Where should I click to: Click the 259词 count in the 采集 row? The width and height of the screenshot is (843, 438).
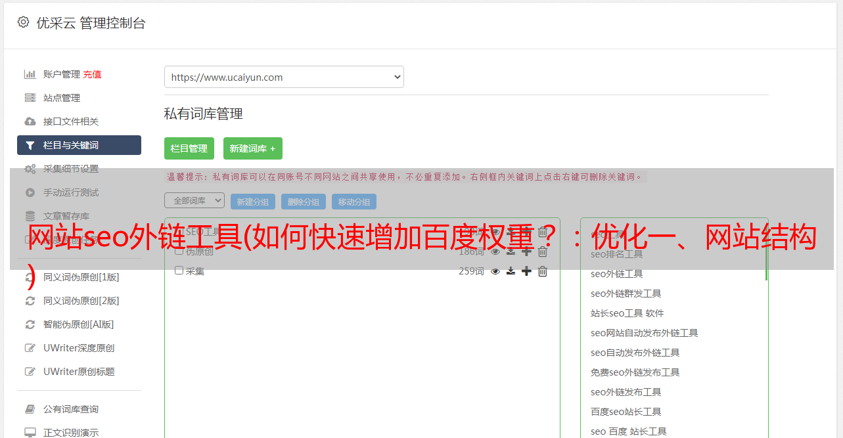[471, 271]
